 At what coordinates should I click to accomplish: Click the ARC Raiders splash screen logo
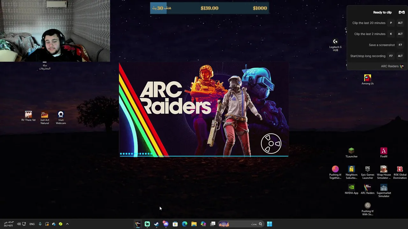pos(175,98)
